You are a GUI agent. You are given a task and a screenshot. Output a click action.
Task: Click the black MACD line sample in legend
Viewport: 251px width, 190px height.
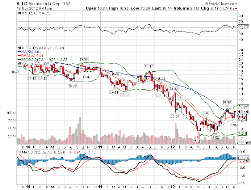pyautogui.click(x=19, y=152)
